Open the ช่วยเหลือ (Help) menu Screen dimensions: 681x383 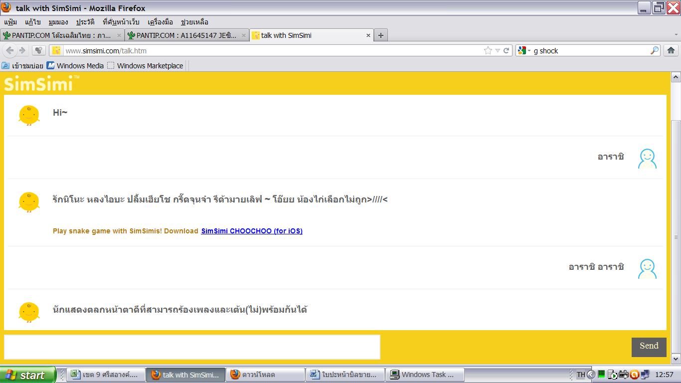(x=194, y=22)
